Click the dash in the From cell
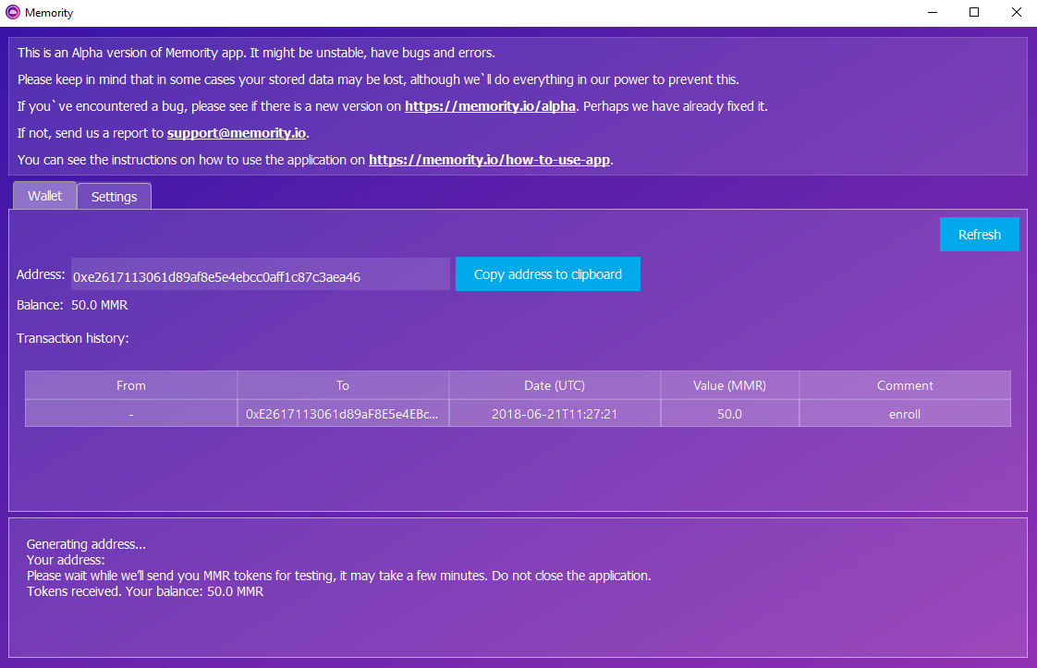Viewport: 1037px width, 668px height. click(x=131, y=415)
